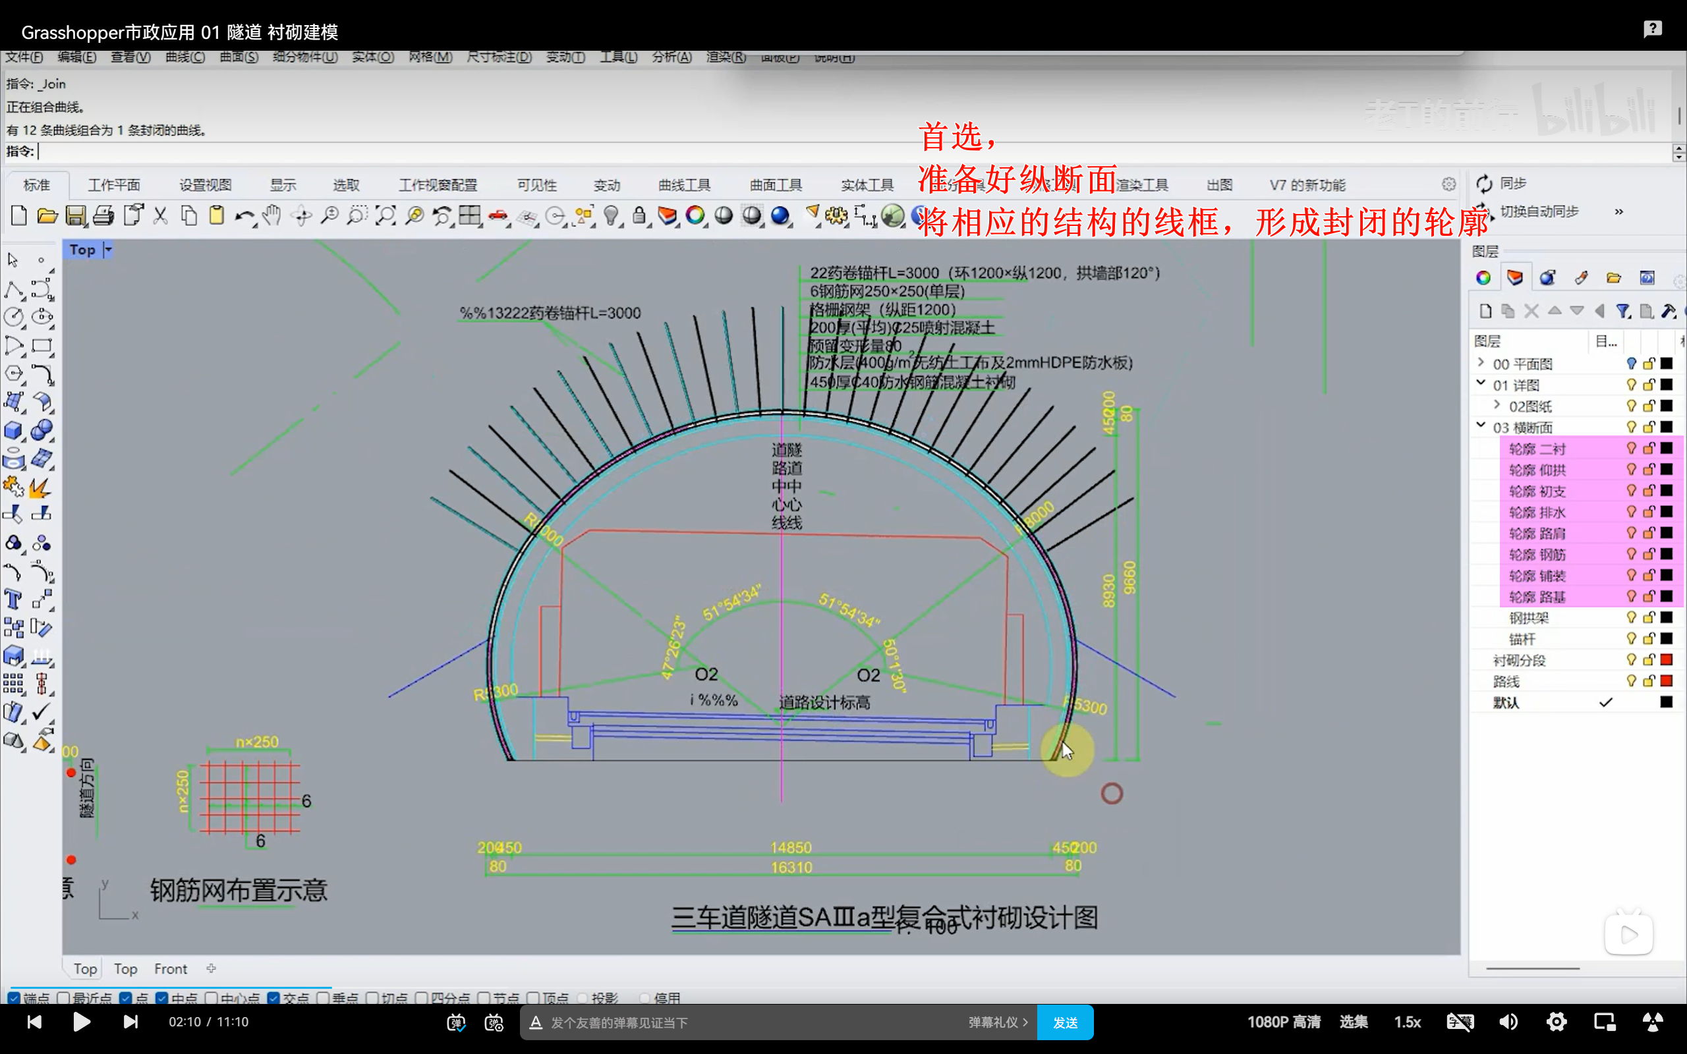Open the Top viewport dropdown arrow

(x=108, y=250)
